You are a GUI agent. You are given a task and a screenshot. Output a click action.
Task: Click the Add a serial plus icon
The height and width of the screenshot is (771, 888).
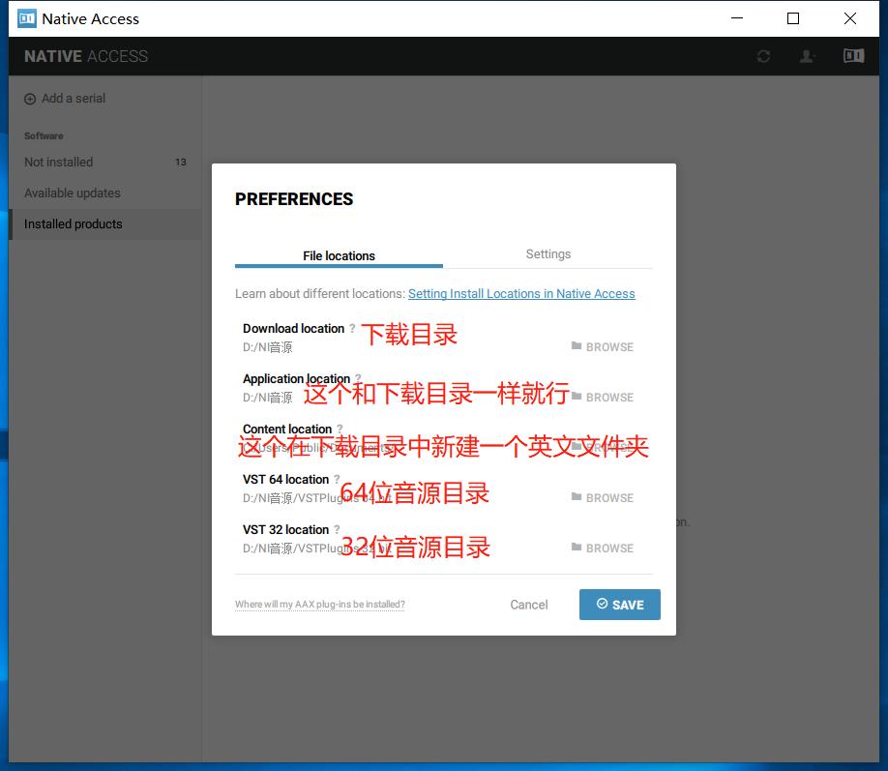tap(30, 98)
